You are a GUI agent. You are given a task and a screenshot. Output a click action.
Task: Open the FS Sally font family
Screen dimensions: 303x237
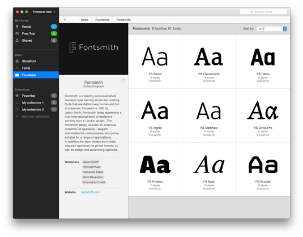click(209, 170)
